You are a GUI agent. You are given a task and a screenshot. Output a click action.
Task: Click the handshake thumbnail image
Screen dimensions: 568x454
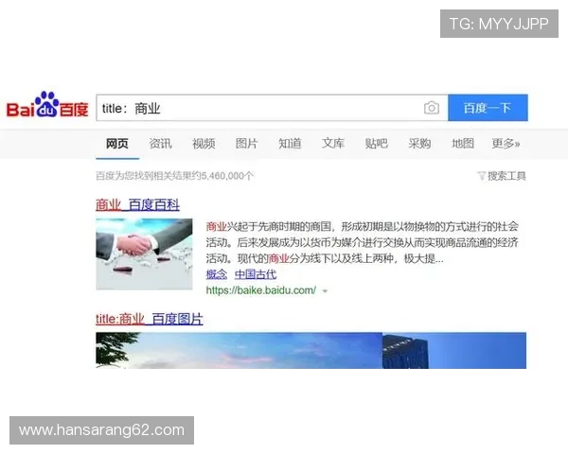tap(144, 254)
